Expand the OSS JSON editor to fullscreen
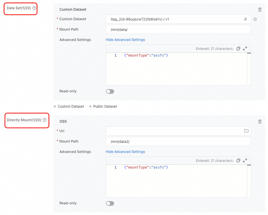 245,160
